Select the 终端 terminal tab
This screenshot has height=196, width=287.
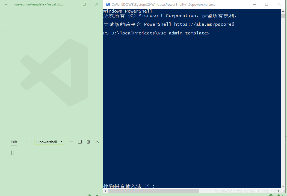click(x=14, y=142)
